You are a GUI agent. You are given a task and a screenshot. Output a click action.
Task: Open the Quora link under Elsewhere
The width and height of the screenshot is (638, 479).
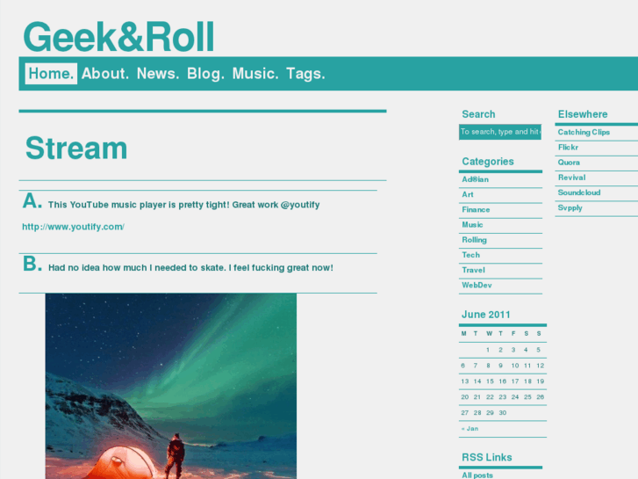coord(569,163)
